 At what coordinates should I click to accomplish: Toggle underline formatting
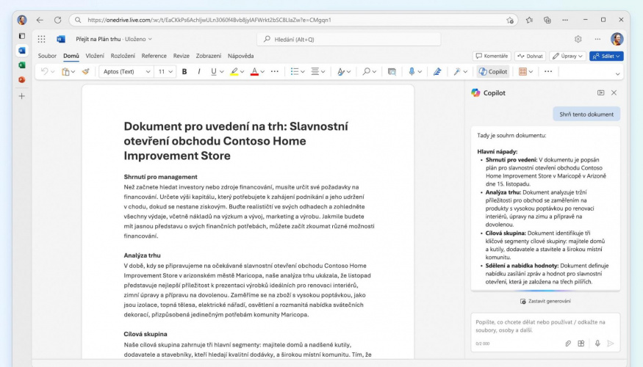click(x=213, y=72)
